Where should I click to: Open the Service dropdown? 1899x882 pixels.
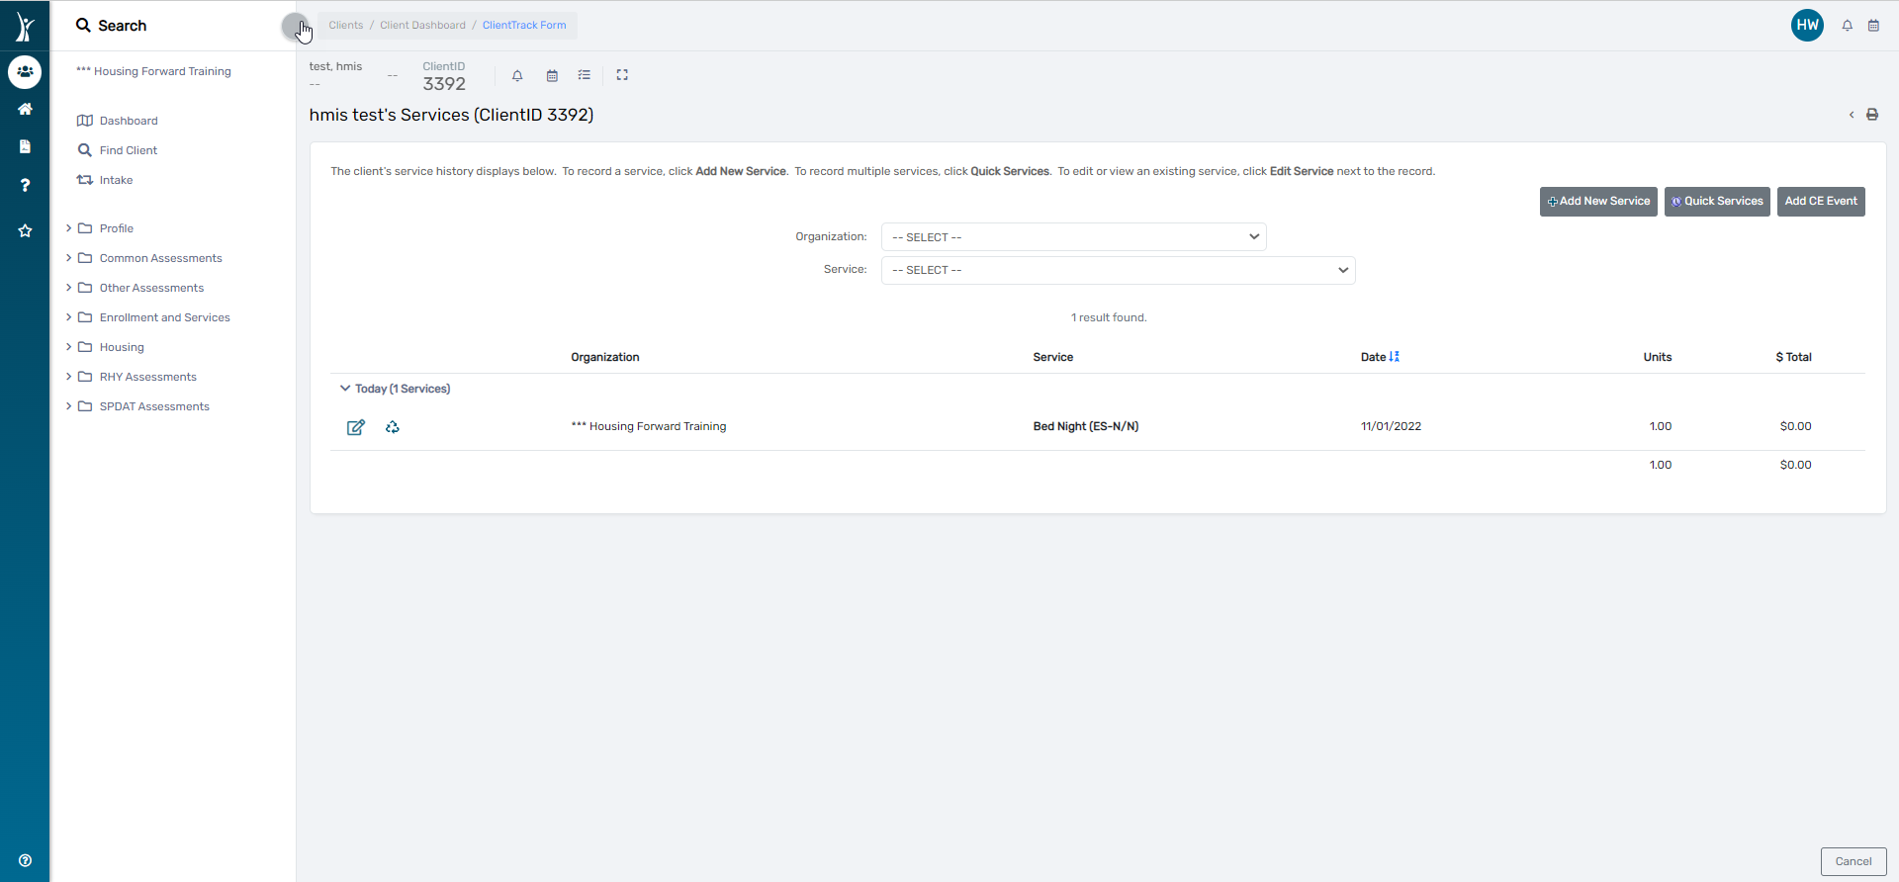(x=1118, y=270)
